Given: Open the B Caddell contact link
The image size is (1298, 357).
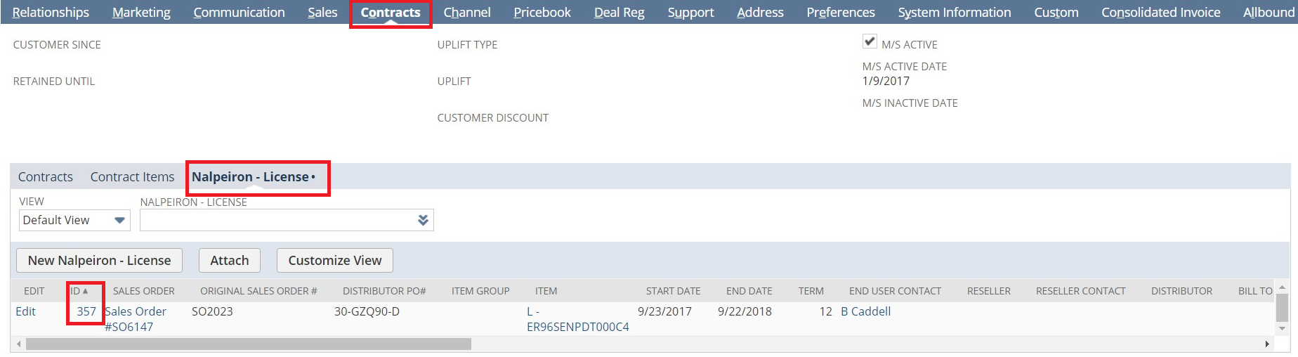Looking at the screenshot, I should click(865, 311).
